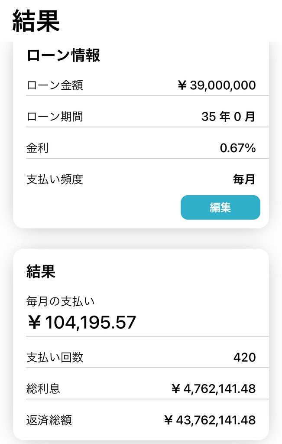Click the 返済総額 label
This screenshot has width=282, height=444.
click(49, 420)
